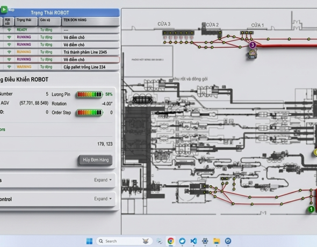Click the Kết nối column header
The height and width of the screenshot is (247, 317).
point(8,21)
